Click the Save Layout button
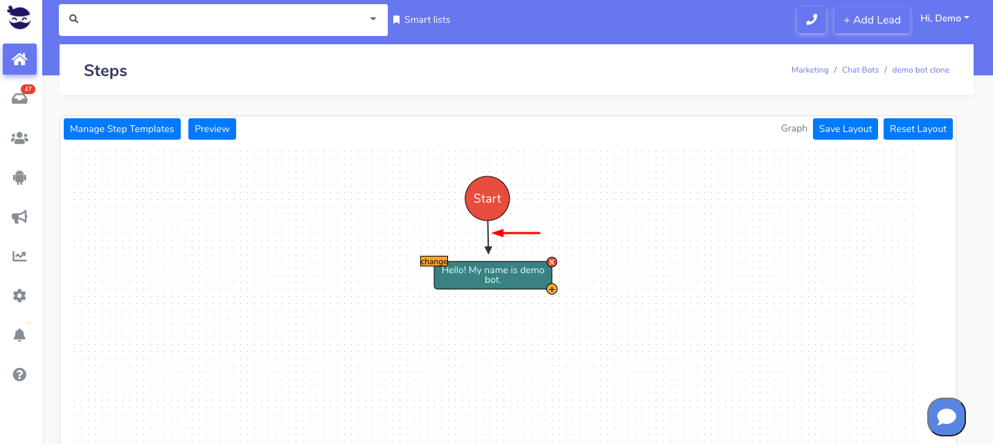993x444 pixels. pyautogui.click(x=845, y=129)
